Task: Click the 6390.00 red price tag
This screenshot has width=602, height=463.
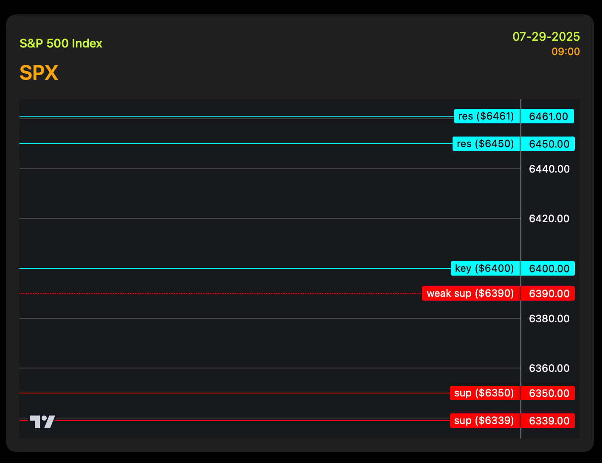Action: coord(548,293)
